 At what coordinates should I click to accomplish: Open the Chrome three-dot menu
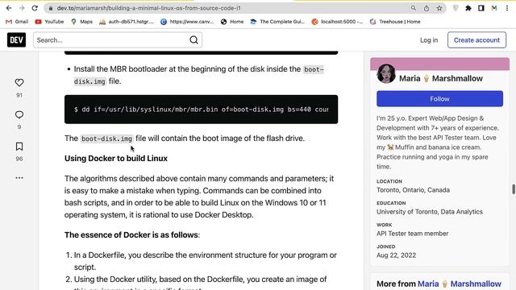pos(507,8)
